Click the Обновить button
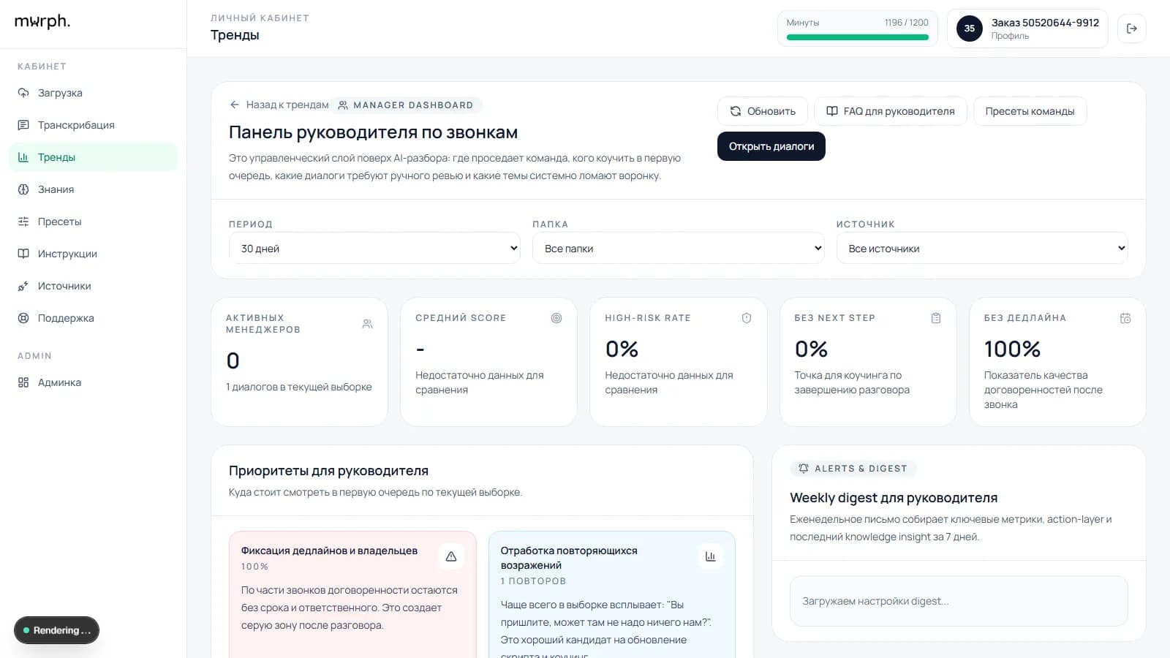Screen dimensions: 1170x658 click(763, 111)
